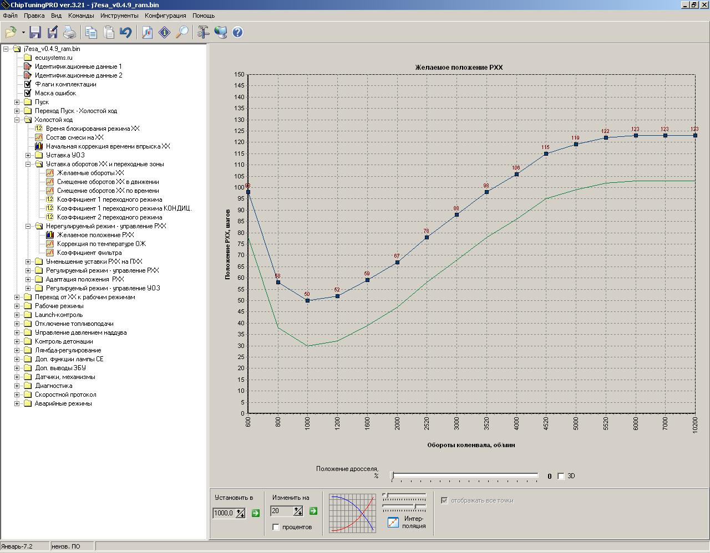Screen dimensions: 710x553
Task: Collapse the "Холостой ход" tree folder
Action: 17,120
